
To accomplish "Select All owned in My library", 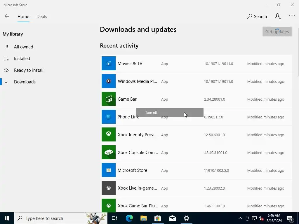I will [x=23, y=47].
